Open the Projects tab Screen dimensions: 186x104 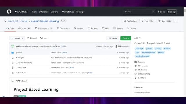(x=93, y=28)
